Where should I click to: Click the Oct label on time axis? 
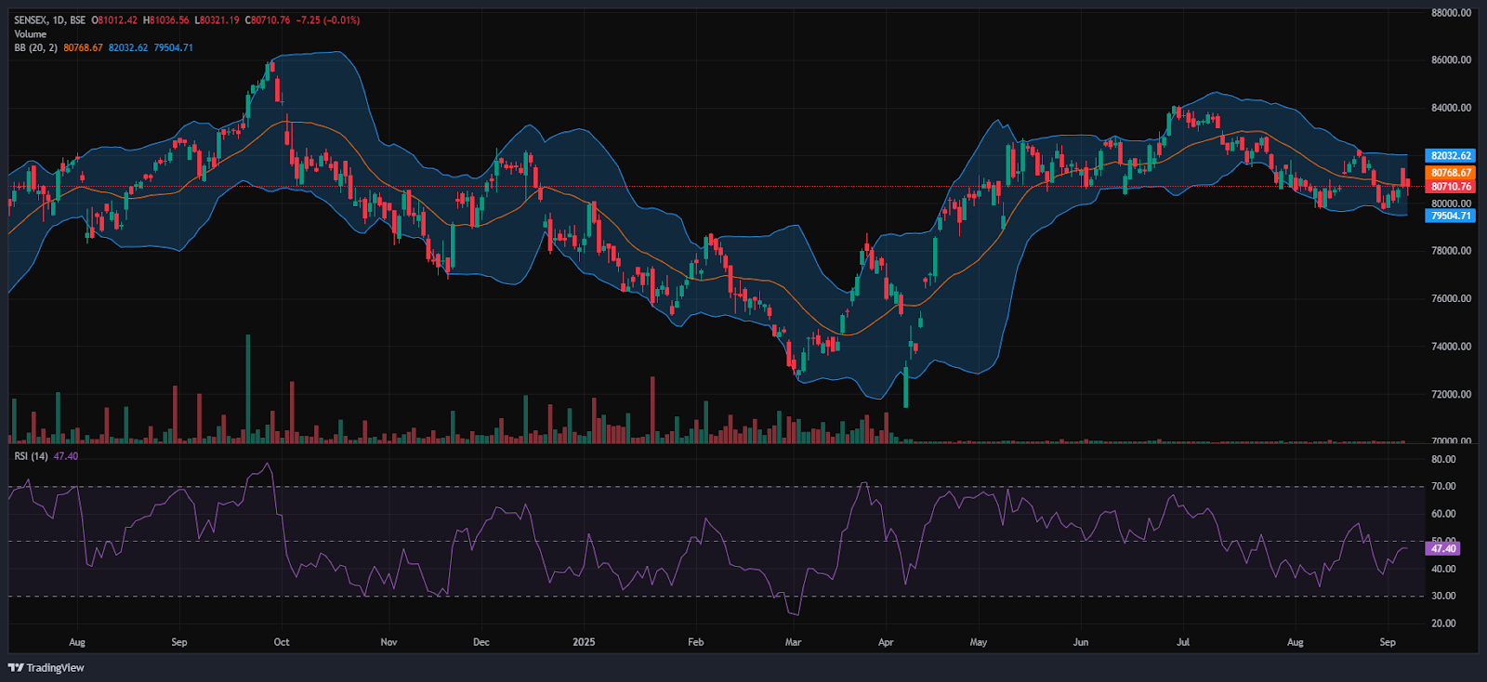pos(282,642)
